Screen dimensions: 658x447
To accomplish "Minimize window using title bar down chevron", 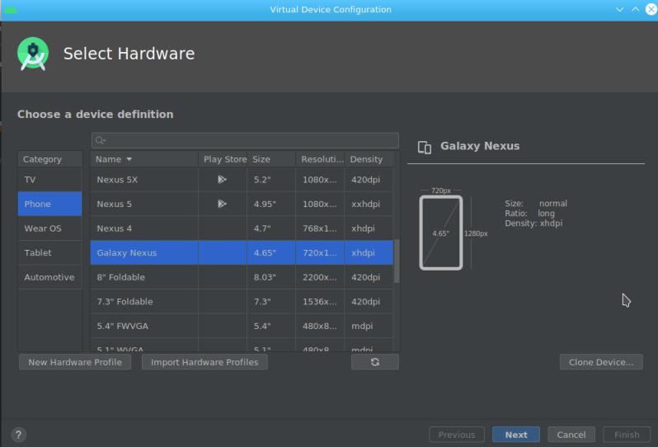I will coord(619,9).
